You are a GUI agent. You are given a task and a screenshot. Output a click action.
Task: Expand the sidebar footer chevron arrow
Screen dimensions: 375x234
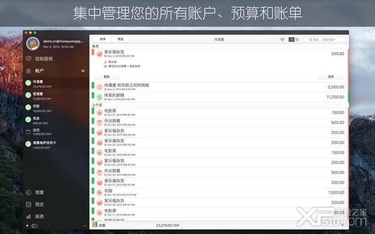(x=85, y=225)
